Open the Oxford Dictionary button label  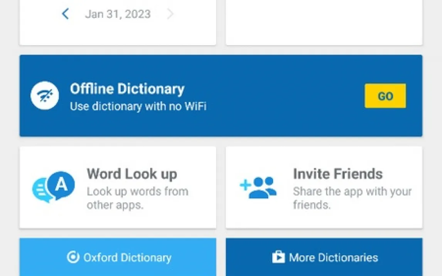[x=127, y=257]
